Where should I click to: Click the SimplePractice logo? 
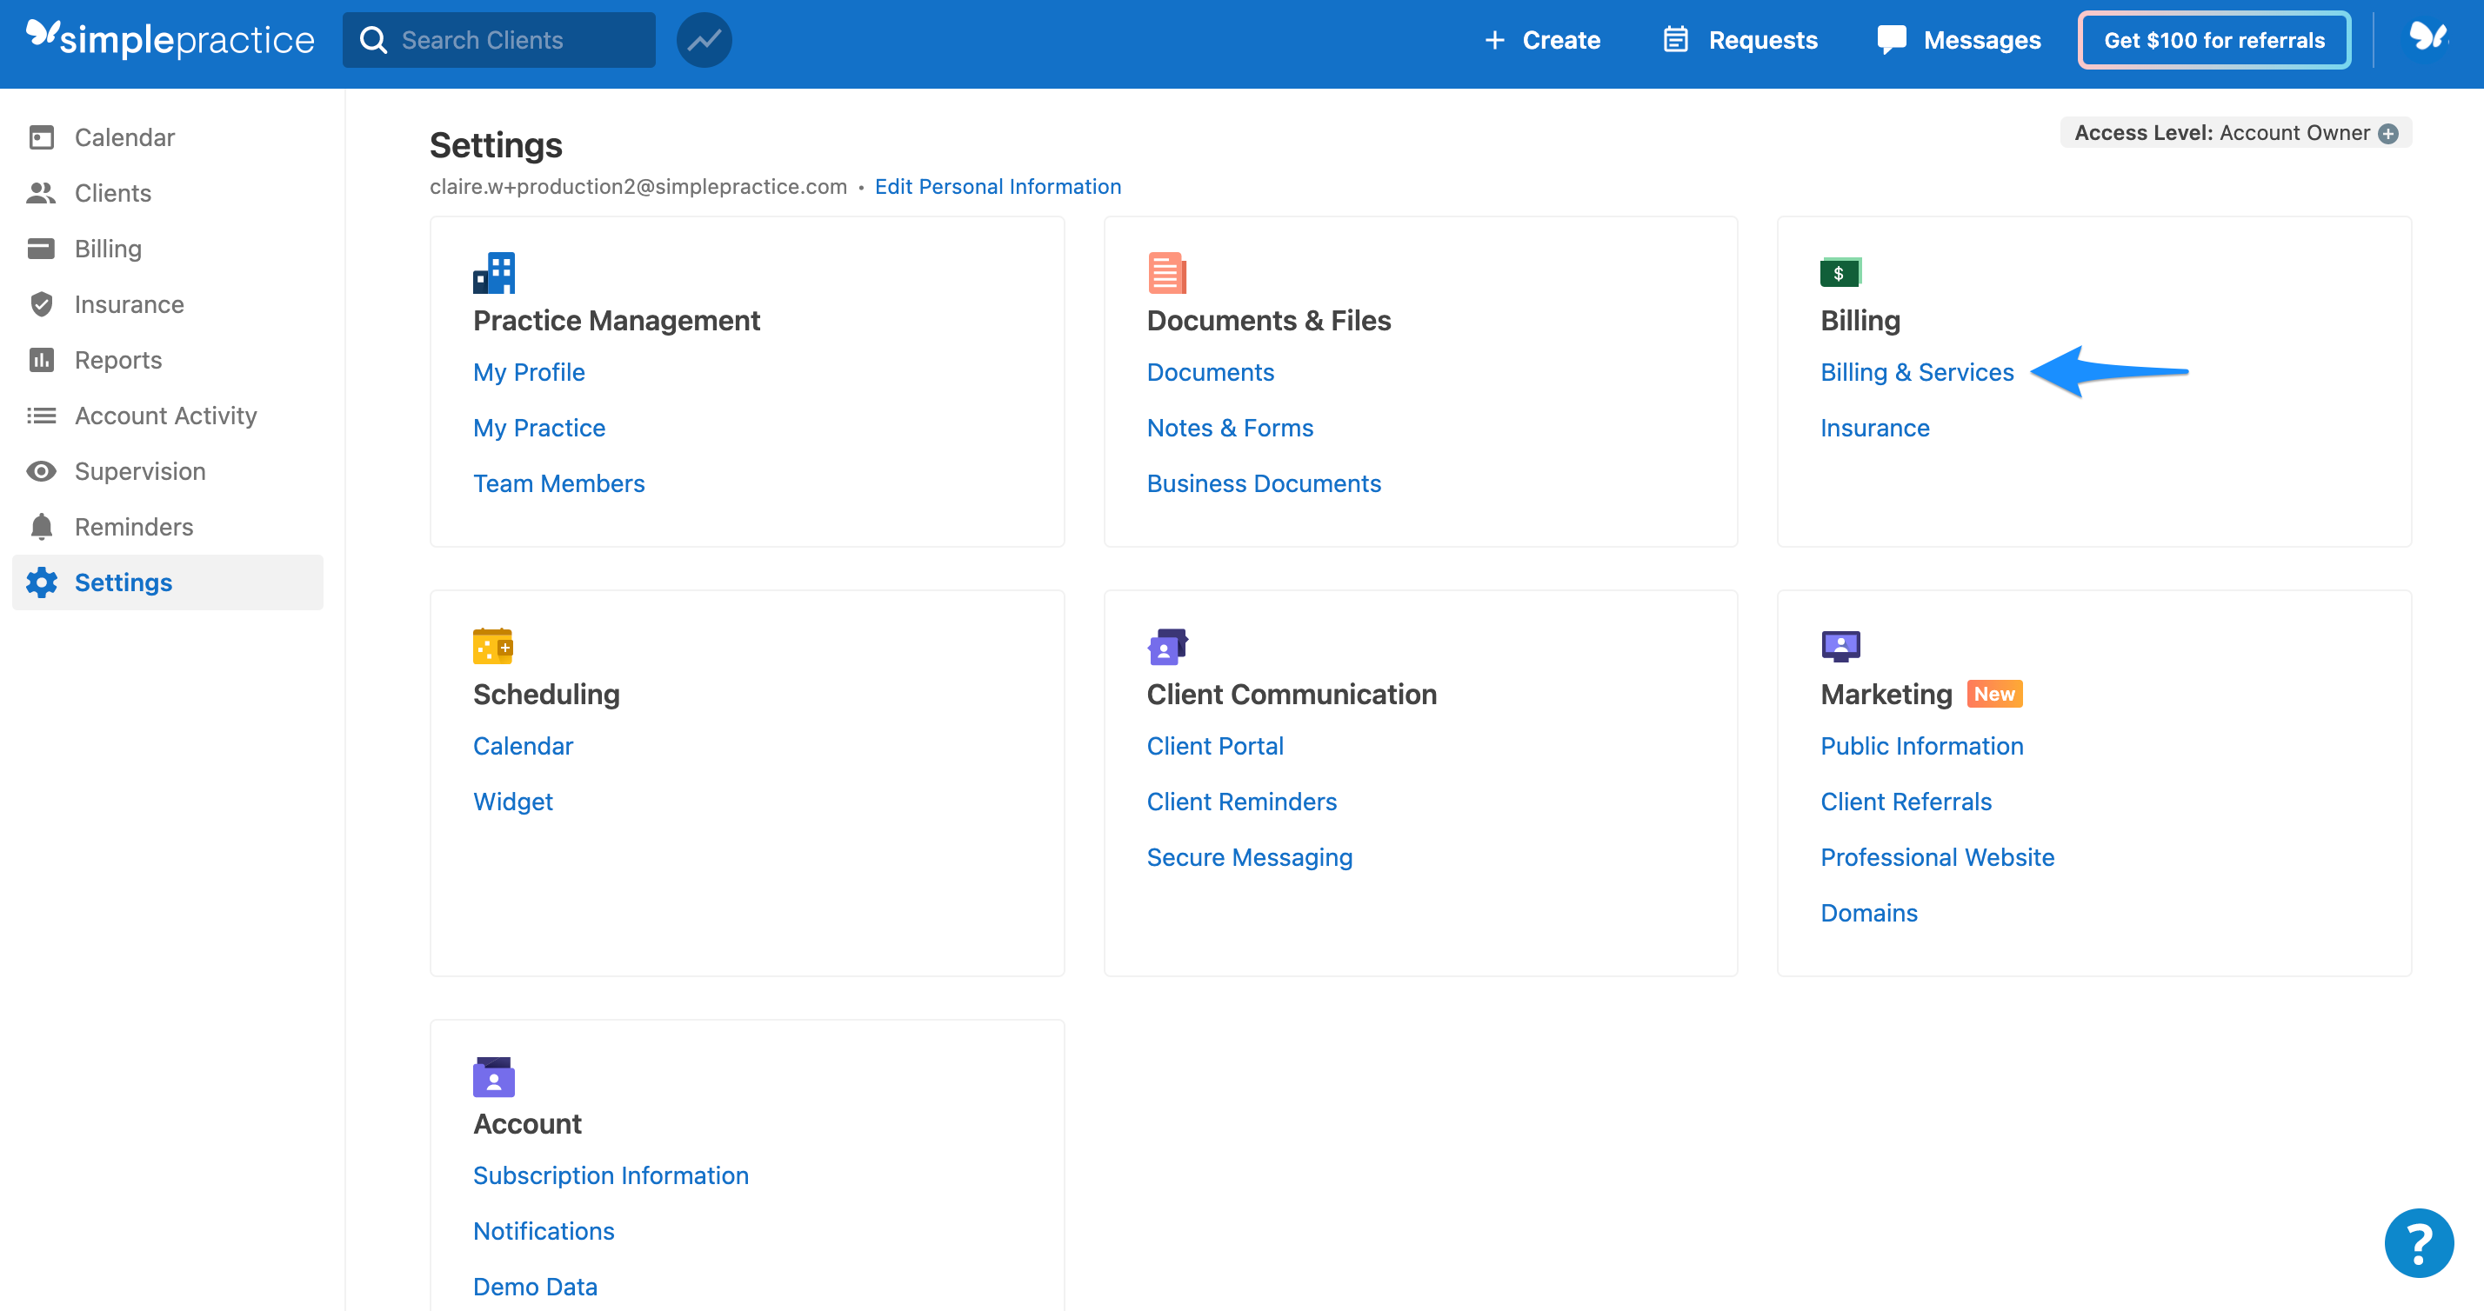(170, 38)
